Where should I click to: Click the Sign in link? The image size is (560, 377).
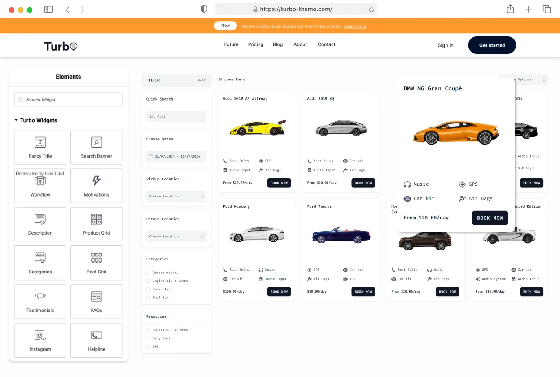click(x=446, y=45)
